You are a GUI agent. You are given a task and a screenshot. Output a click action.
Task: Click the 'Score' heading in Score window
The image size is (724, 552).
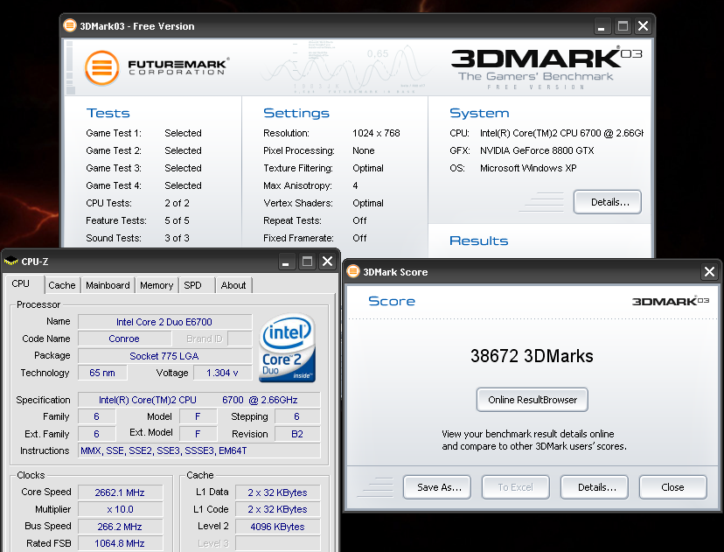[x=392, y=301]
